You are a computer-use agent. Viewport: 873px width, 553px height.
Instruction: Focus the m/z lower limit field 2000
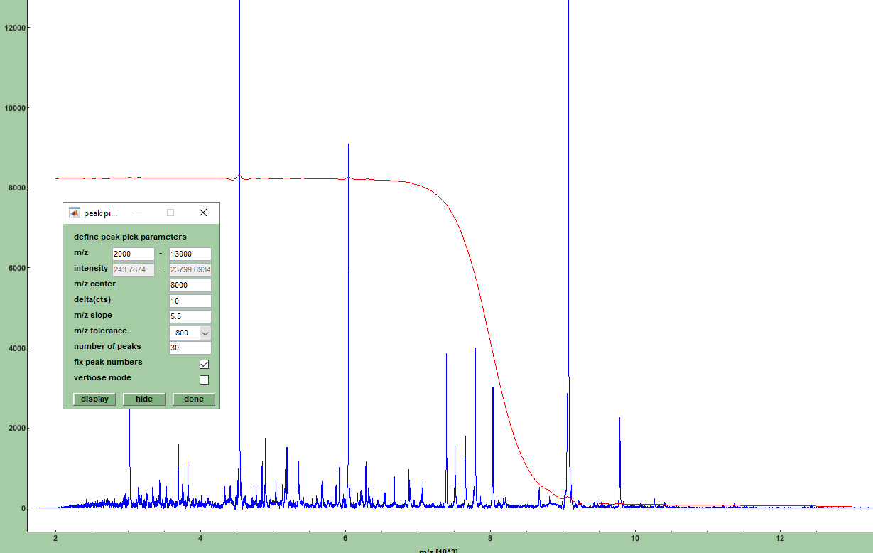coord(133,254)
